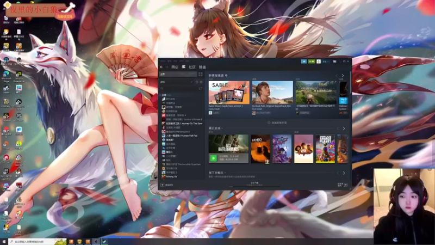Open the 商店 store tab in Steam
435x245 pixels.
click(175, 67)
